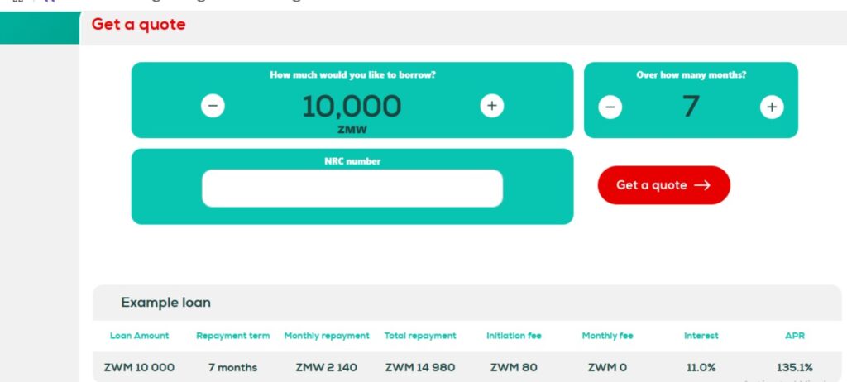Decrease the borrow amount with minus button
The height and width of the screenshot is (382, 847).
pos(213,105)
